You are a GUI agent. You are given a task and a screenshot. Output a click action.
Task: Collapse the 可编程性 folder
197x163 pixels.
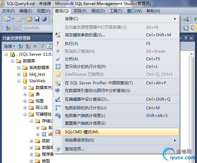tap(25, 114)
